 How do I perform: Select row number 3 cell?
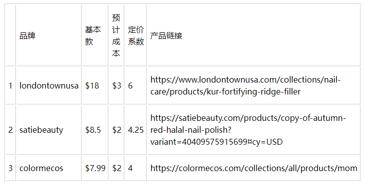coord(10,168)
